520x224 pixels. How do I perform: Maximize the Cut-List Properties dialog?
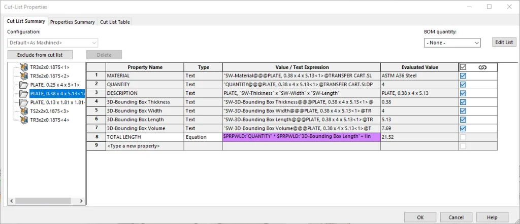coord(489,7)
